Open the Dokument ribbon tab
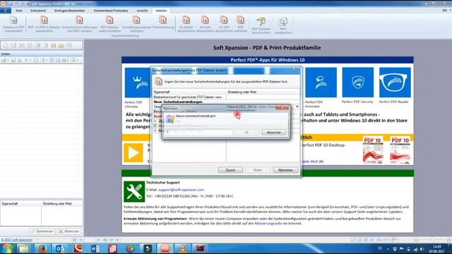Image resolution: width=452 pixels, height=254 pixels. coord(38,11)
